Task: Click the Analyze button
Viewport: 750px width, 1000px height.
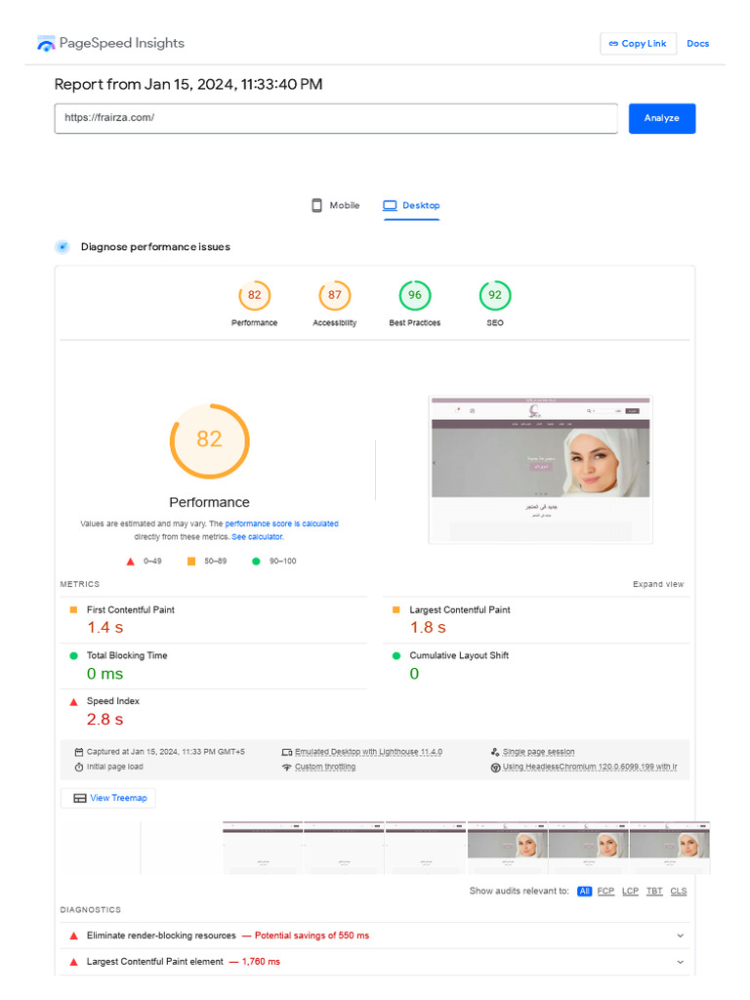Action: pos(662,118)
